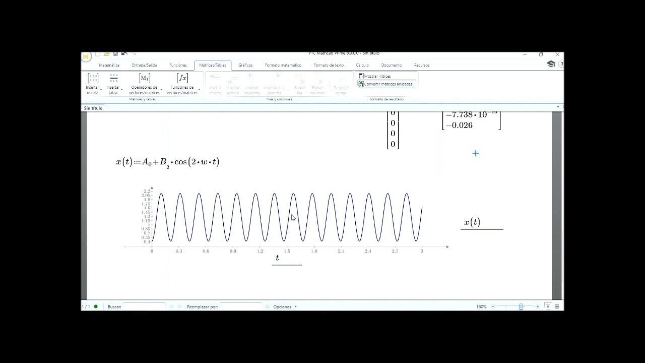Select the Sin título worksheet tab
This screenshot has height=363, width=645.
(x=93, y=108)
